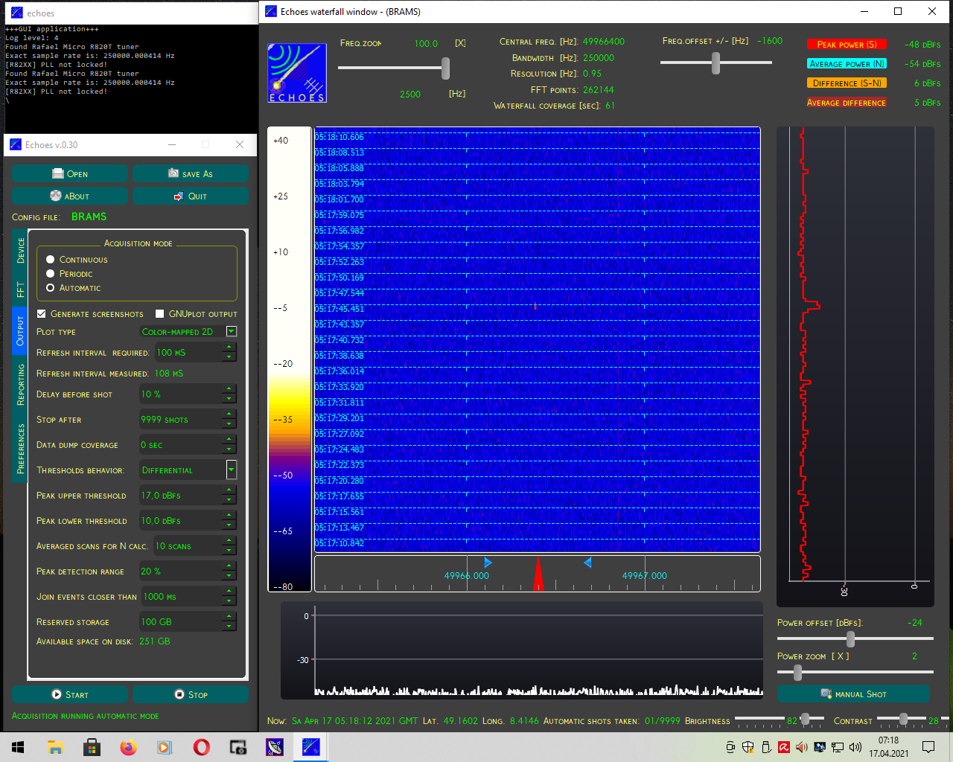This screenshot has height=762, width=953.
Task: Click the Contrast slider handle
Action: pyautogui.click(x=903, y=719)
